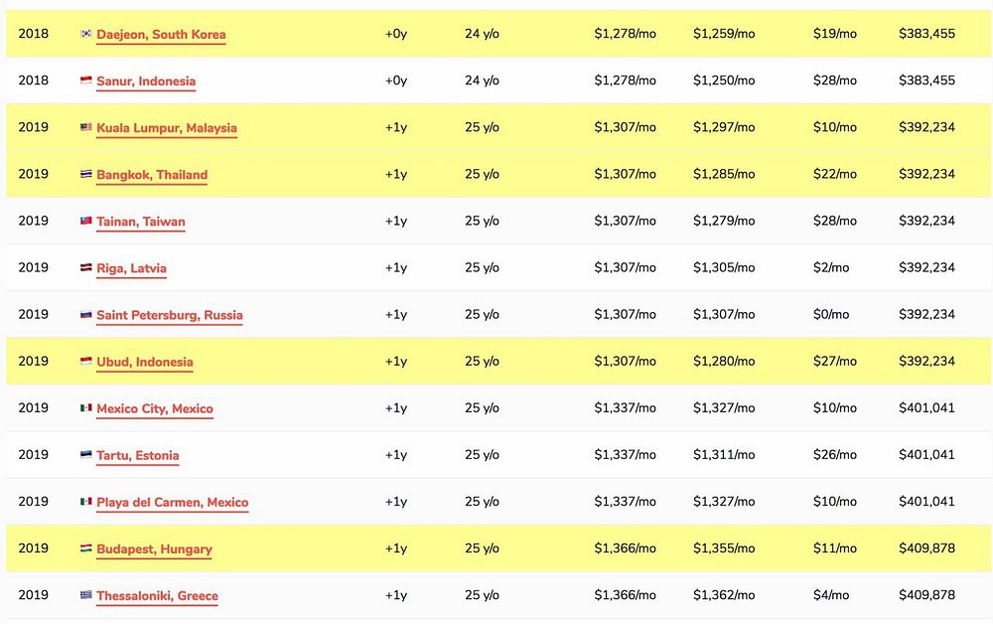The width and height of the screenshot is (993, 624).
Task: Click the $409,878 value in the Thessaloniki row
Action: (x=926, y=595)
